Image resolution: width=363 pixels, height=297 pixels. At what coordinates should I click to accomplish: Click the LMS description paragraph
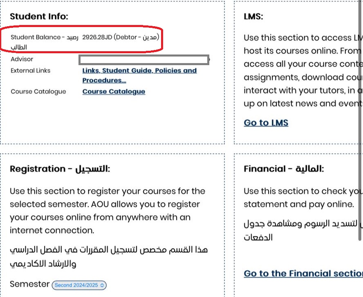[302, 70]
